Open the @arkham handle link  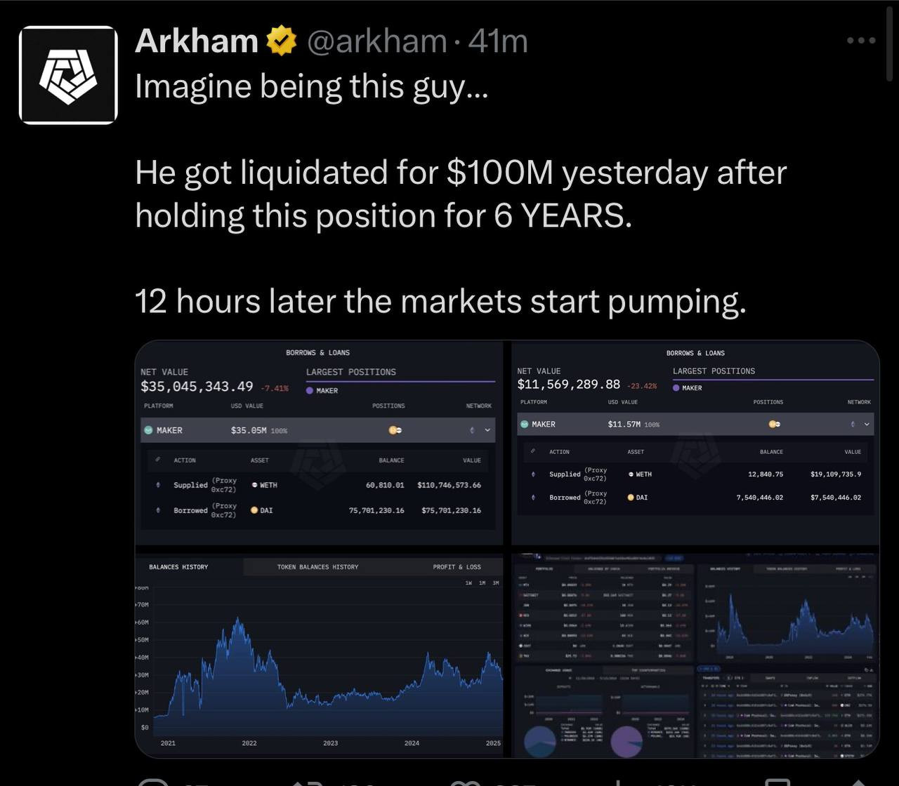click(x=376, y=41)
